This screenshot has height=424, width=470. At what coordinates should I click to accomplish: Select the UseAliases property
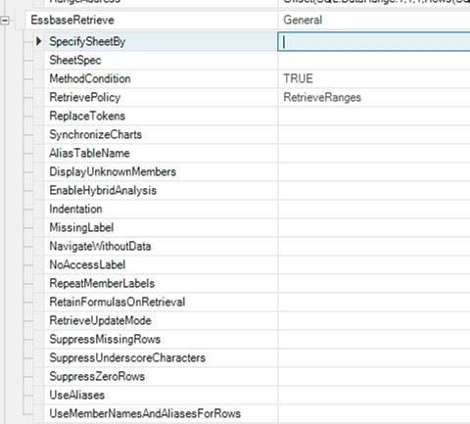pos(77,395)
